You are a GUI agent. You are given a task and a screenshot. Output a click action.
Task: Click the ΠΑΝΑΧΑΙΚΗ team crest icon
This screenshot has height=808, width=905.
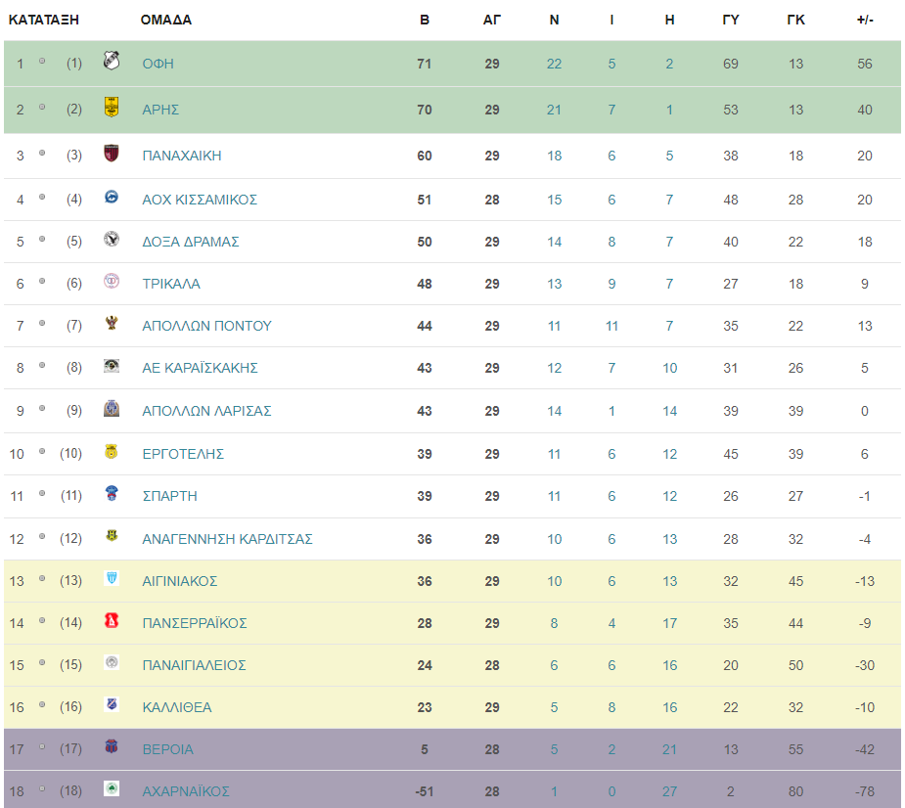pyautogui.click(x=112, y=153)
